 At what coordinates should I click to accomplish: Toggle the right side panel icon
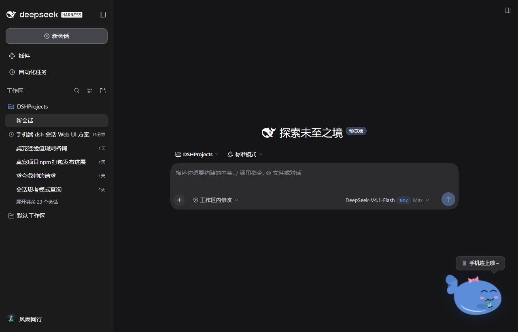click(507, 10)
